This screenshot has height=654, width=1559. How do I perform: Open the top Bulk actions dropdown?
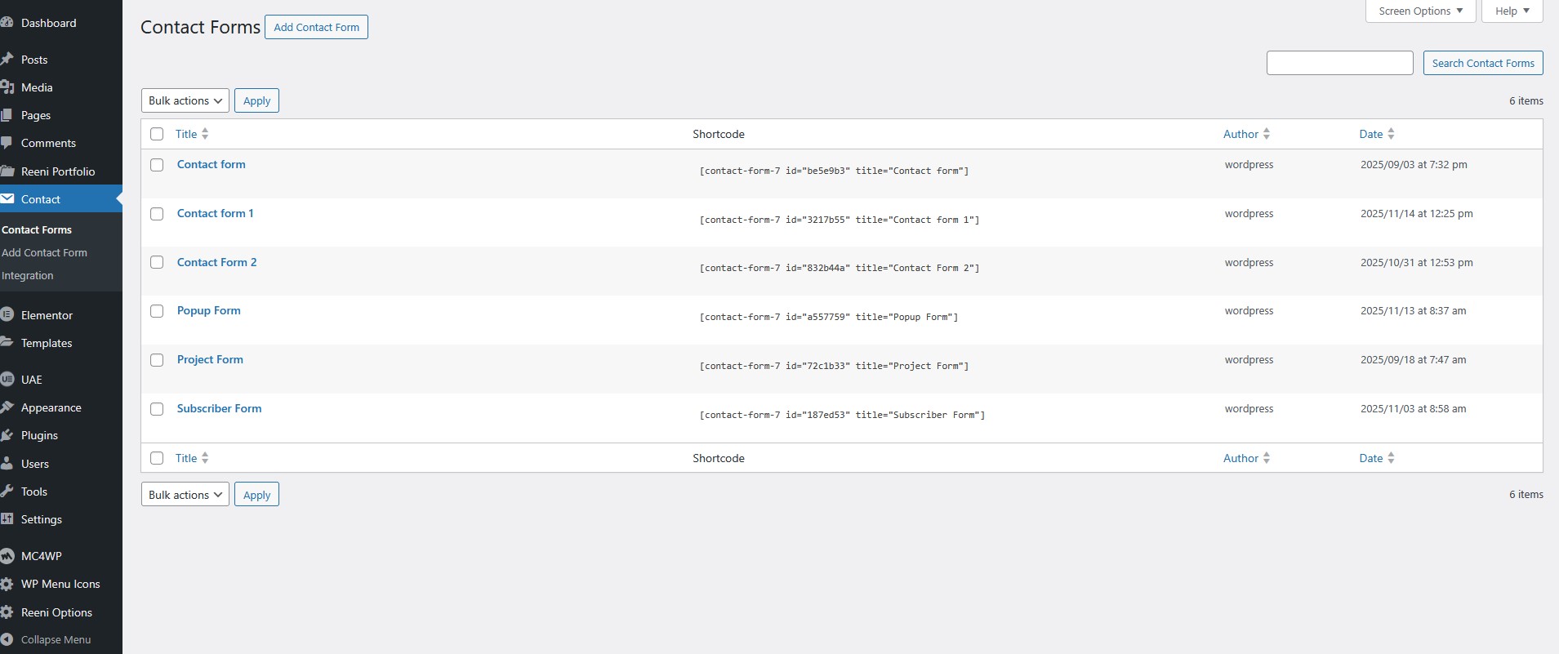pos(185,100)
